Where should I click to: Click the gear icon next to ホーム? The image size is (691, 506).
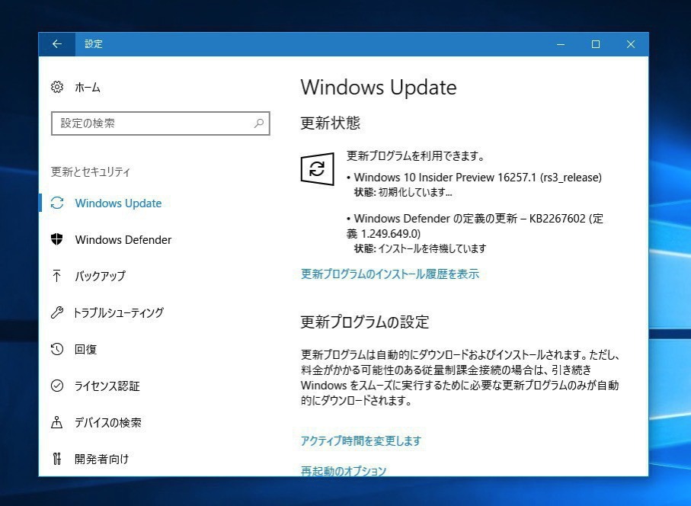57,88
